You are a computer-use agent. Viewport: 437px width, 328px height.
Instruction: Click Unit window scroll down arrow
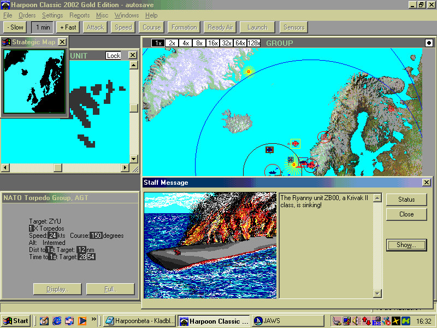coord(134,159)
